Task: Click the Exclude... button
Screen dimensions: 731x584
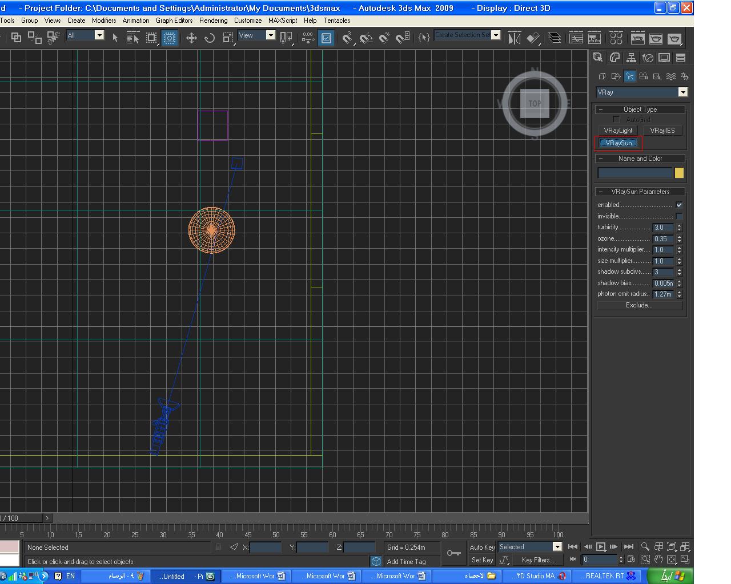Action: pos(640,305)
